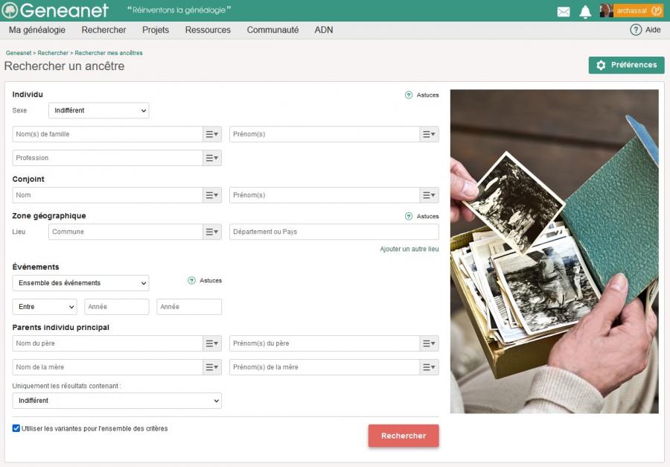This screenshot has width=670, height=467.
Task: Open options menu for Nom du père field
Action: click(x=212, y=343)
